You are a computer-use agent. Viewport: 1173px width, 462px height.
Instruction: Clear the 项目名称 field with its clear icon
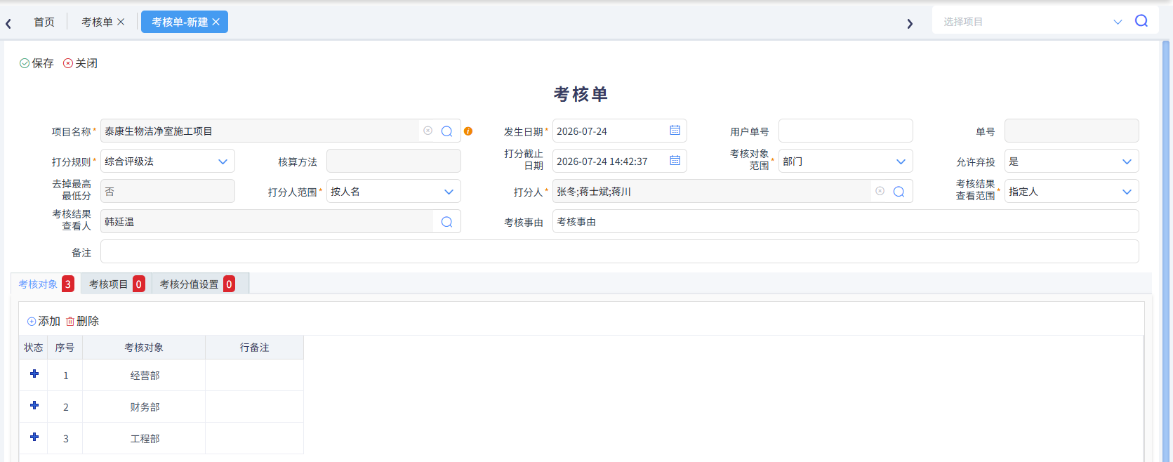pyautogui.click(x=428, y=131)
